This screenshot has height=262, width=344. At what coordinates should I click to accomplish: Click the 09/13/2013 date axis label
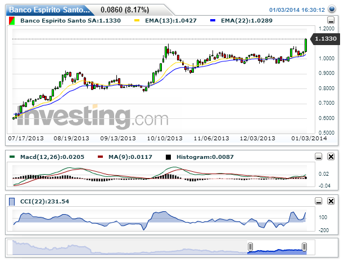click(118, 139)
